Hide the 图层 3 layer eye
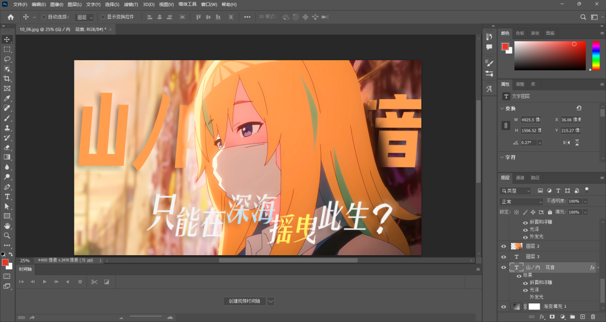Screen dimensions: 606x322 503,256
